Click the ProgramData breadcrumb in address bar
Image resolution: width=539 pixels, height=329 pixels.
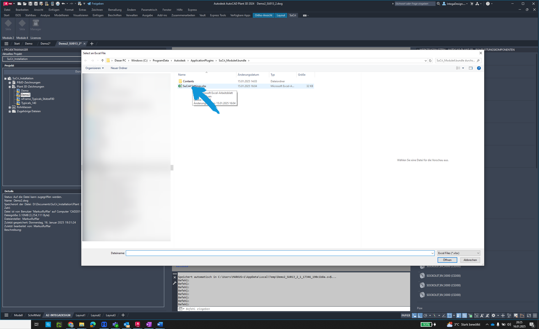click(x=161, y=61)
